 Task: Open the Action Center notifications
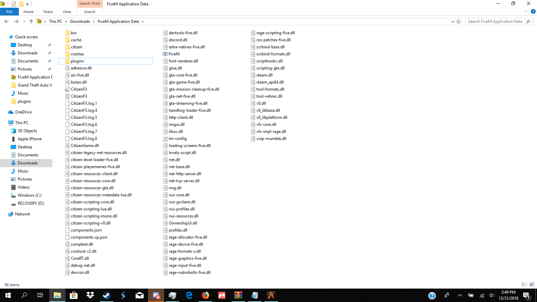coord(527,295)
